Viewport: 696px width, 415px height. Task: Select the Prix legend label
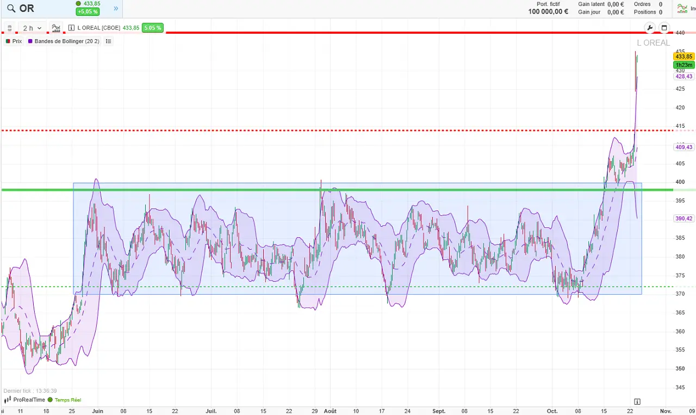14,41
